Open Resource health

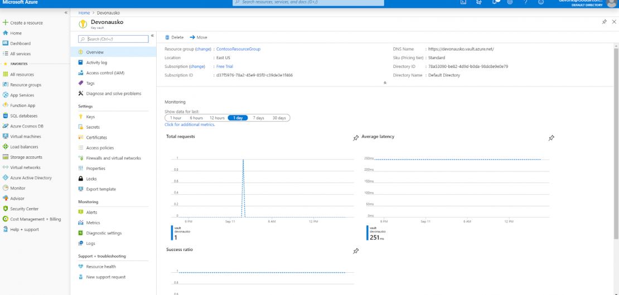(x=101, y=267)
